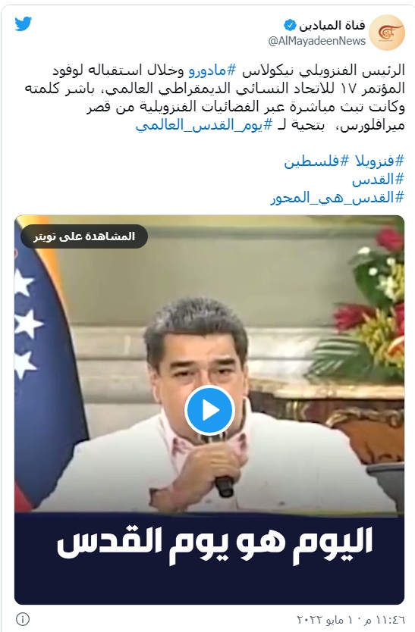Click the #فنزويلا hashtag
415x632 pixels.
click(379, 161)
